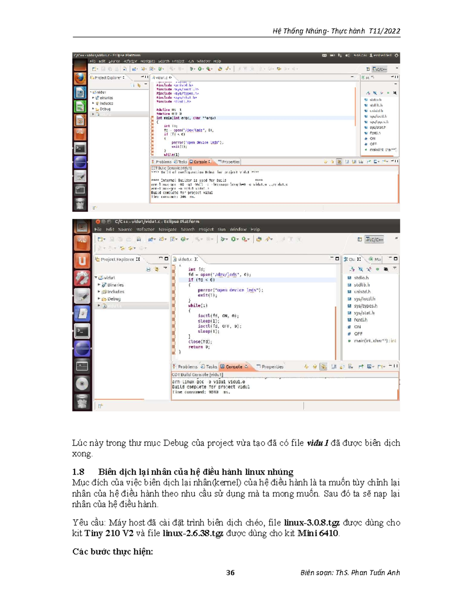
Task: Click the Debug bug icon in lower Eclipse toolbar
Action: pyautogui.click(x=223, y=239)
